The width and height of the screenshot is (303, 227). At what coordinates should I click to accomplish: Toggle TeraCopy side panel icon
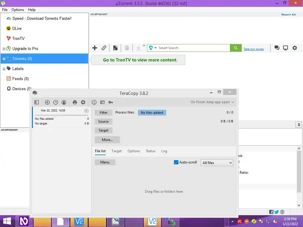[36, 102]
